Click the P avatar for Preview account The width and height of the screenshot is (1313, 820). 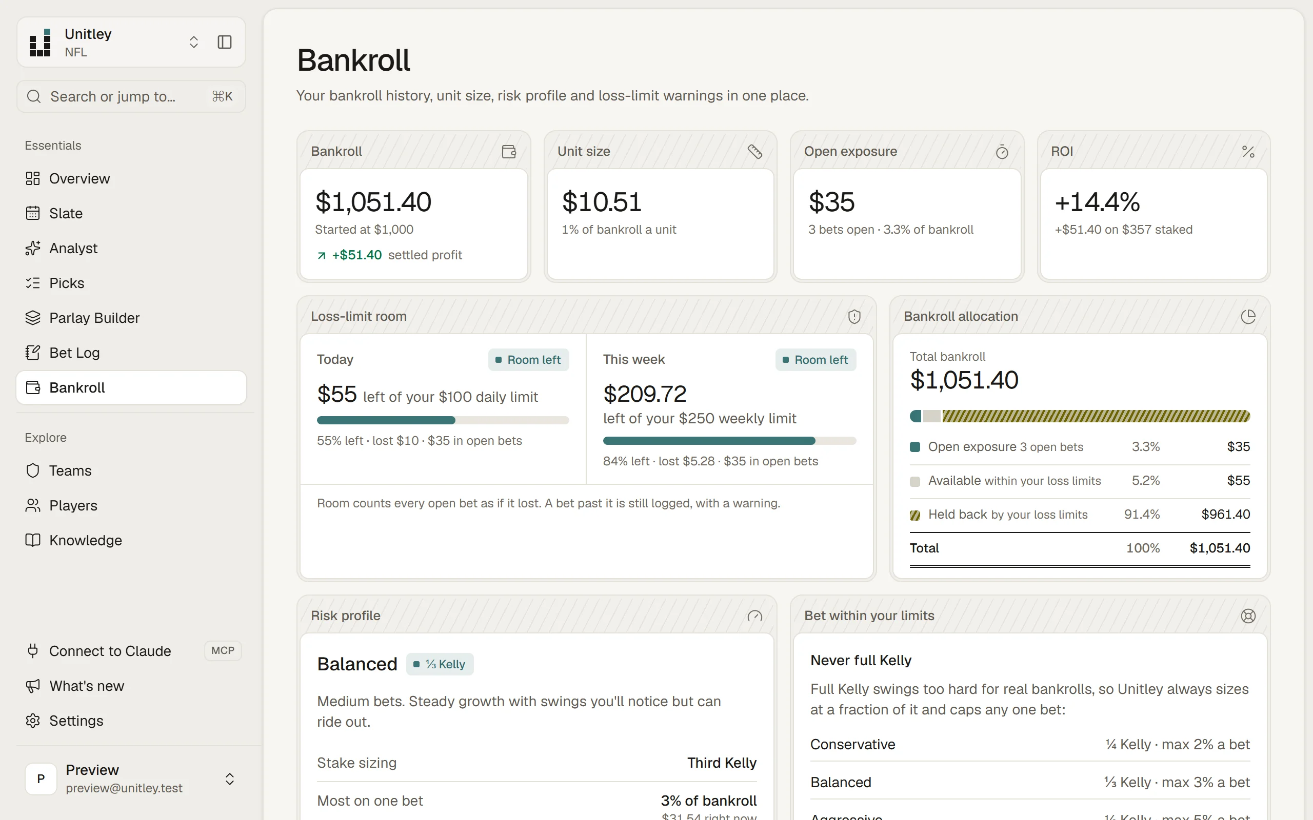pos(41,779)
